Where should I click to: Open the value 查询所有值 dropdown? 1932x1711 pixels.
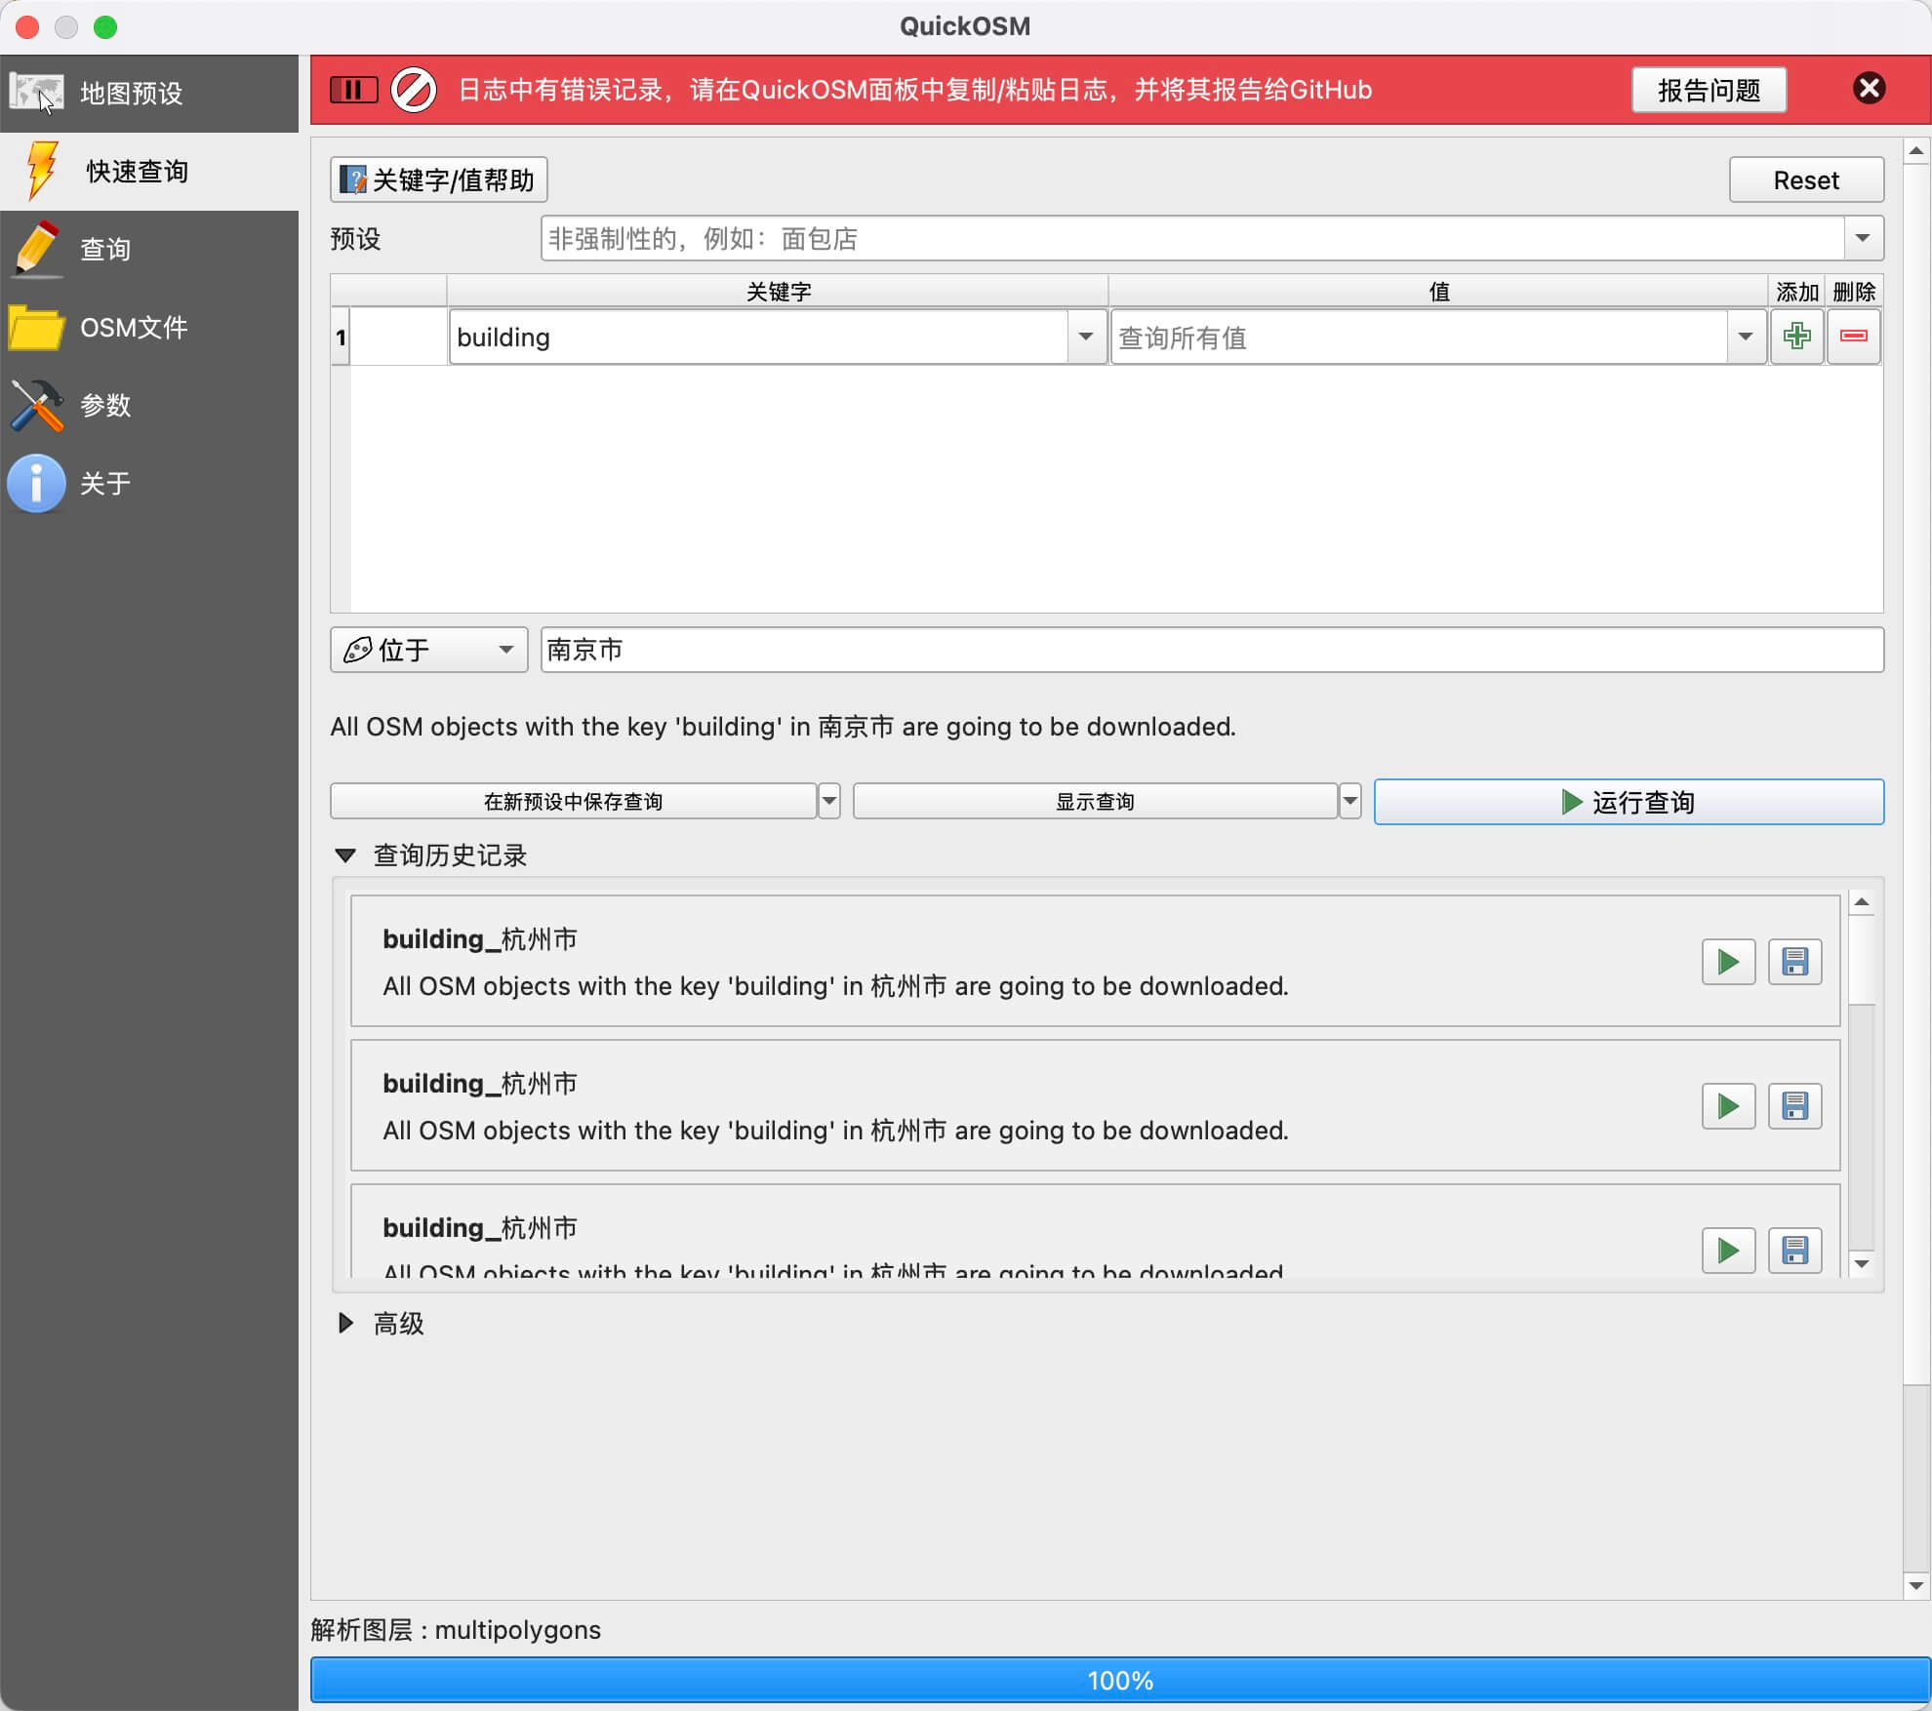point(1746,337)
